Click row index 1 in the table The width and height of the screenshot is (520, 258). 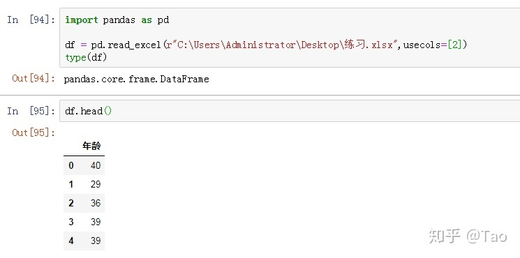coord(71,184)
